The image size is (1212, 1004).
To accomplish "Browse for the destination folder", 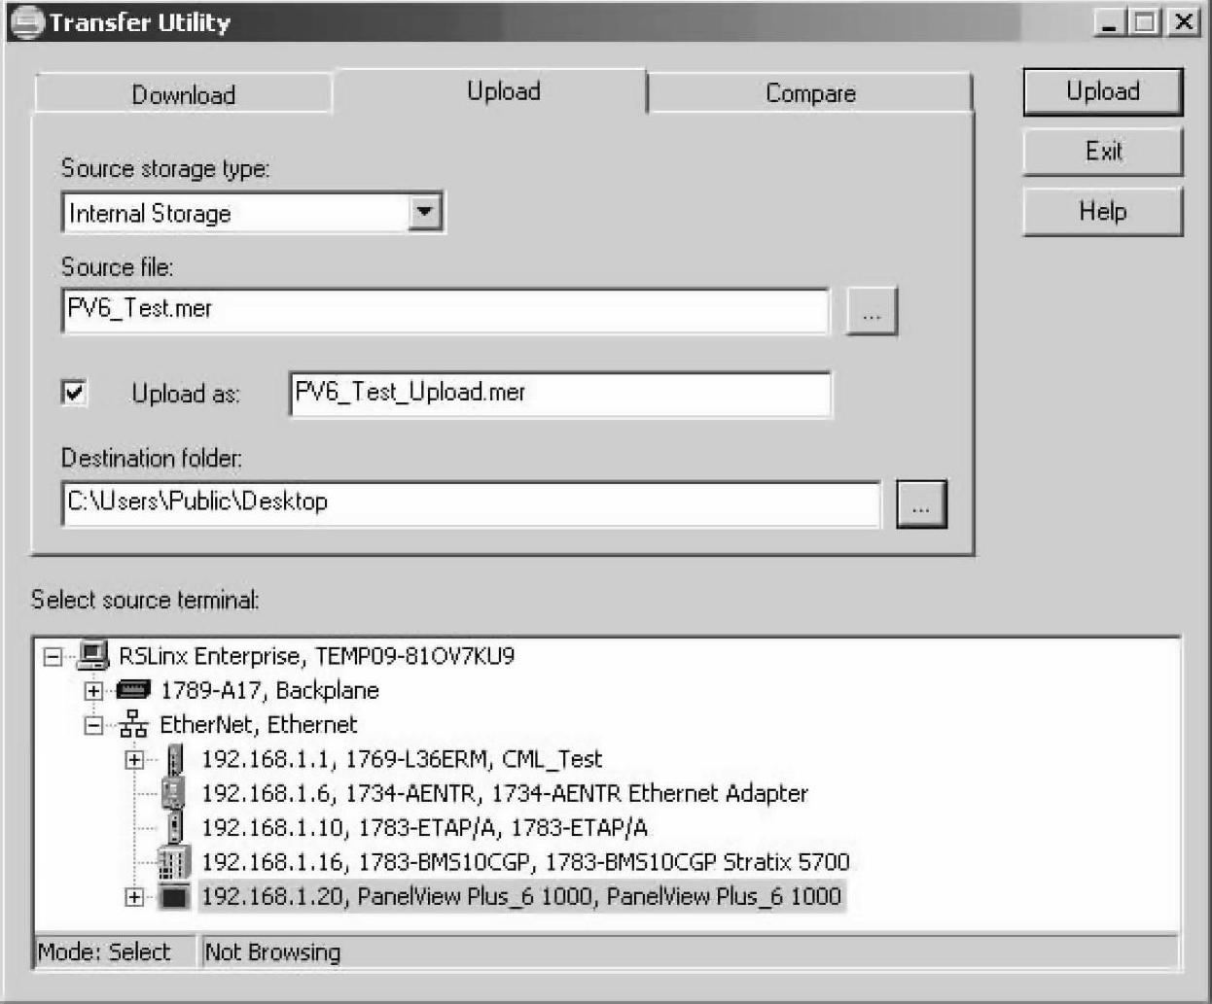I will pyautogui.click(x=920, y=504).
